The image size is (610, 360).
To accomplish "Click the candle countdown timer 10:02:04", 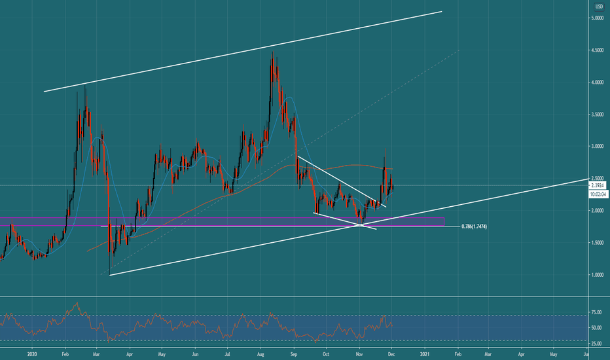I will click(x=598, y=194).
